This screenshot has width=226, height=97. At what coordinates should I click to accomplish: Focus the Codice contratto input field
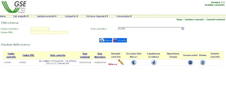tap(40, 29)
